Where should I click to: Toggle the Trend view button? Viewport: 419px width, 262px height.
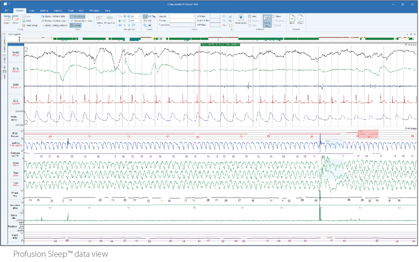tap(75, 25)
